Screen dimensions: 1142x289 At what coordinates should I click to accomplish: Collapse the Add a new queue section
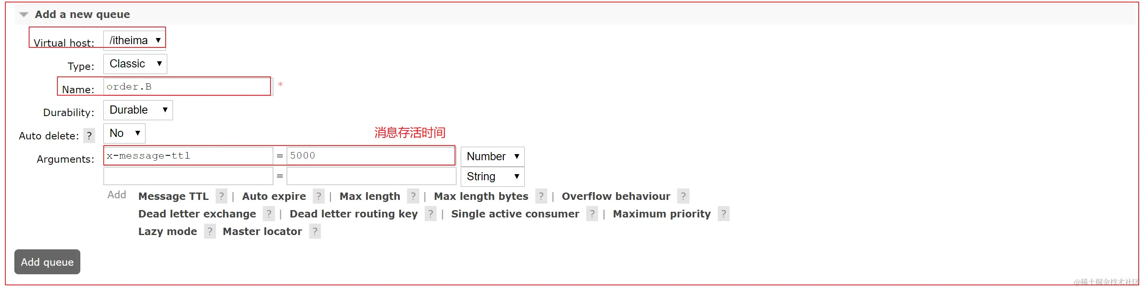[24, 15]
